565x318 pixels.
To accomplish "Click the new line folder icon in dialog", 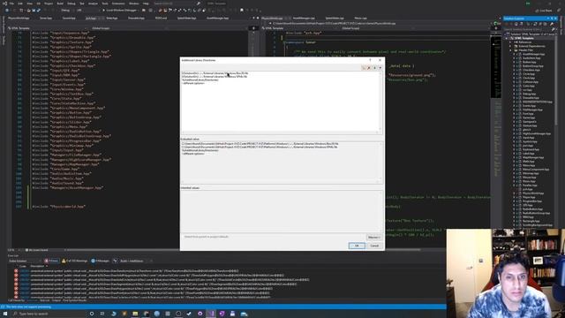I will pyautogui.click(x=364, y=67).
